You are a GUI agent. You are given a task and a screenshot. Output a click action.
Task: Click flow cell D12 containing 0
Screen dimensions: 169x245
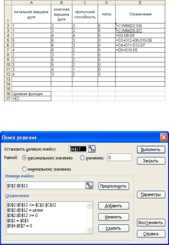point(107,74)
